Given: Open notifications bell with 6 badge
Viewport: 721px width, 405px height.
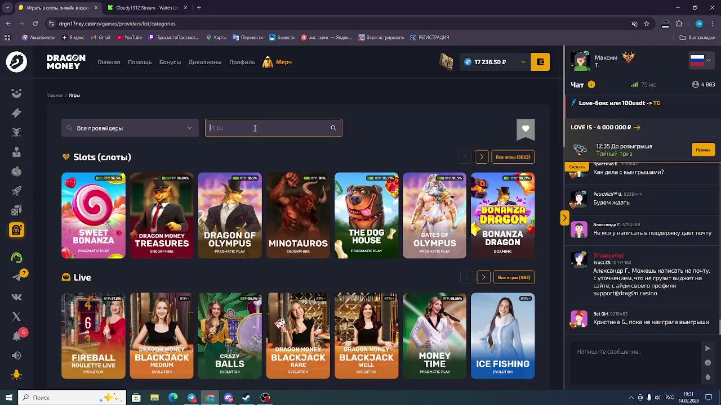Looking at the screenshot, I should pos(17,335).
